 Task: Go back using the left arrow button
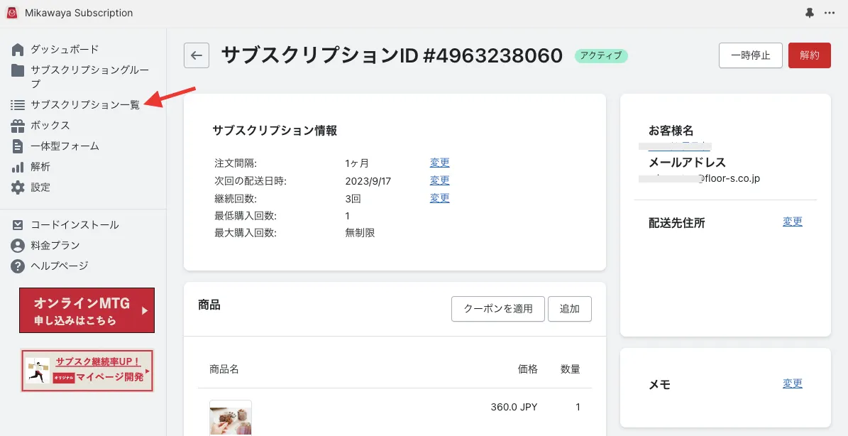click(x=197, y=55)
